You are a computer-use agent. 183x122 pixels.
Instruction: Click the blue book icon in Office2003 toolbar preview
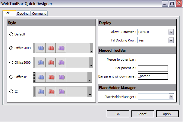[41, 48]
